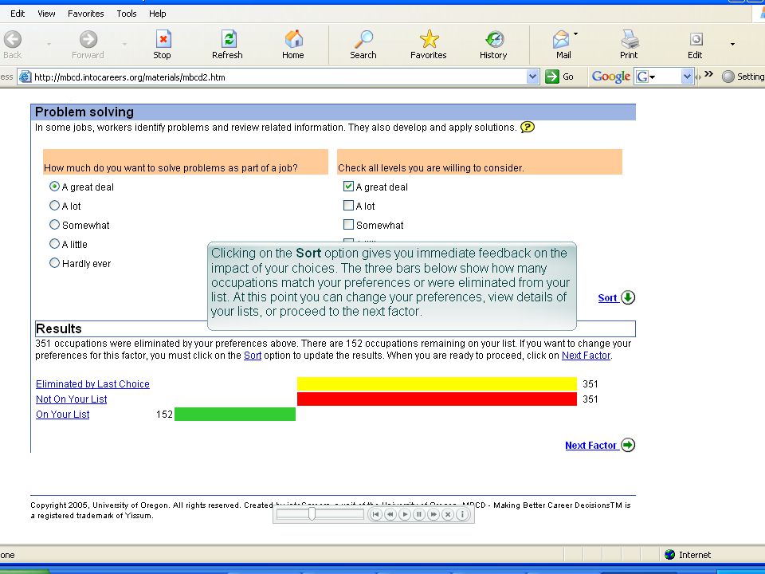This screenshot has height=574, width=765.
Task: Click the Next Factor link in paragraph
Action: (586, 356)
